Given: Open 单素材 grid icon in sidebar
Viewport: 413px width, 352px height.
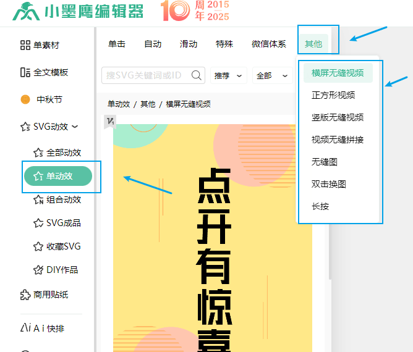Looking at the screenshot, I should pos(25,45).
